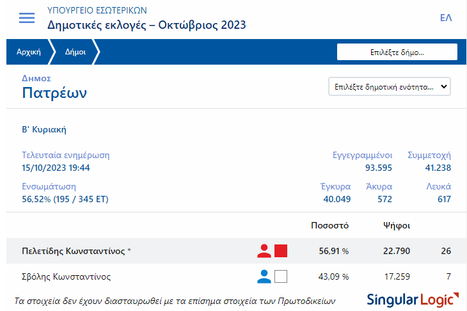Switch language via the ΕΛ link
This screenshot has width=467, height=311.
click(446, 18)
